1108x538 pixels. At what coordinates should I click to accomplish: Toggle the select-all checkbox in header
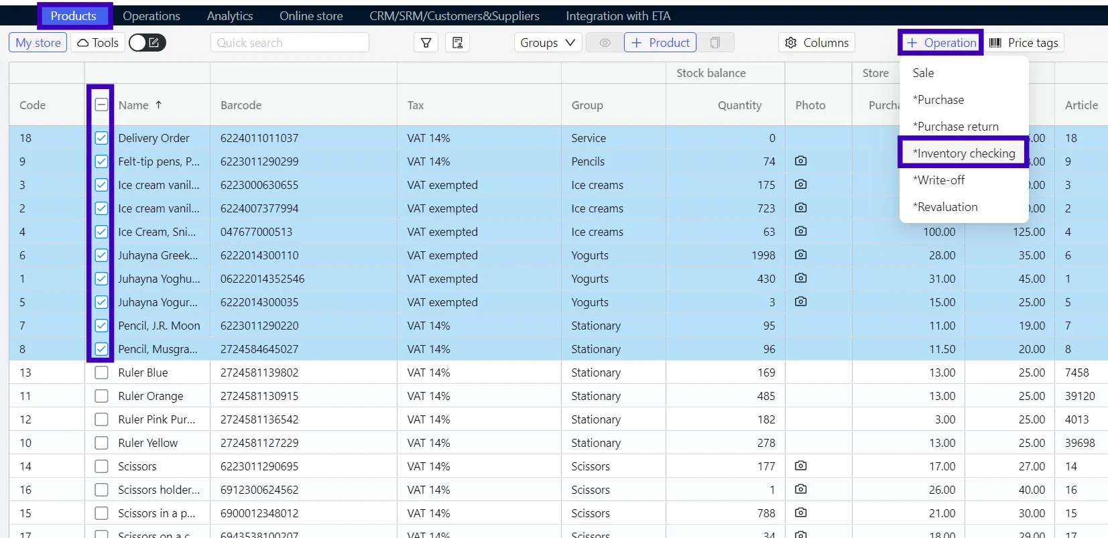101,105
